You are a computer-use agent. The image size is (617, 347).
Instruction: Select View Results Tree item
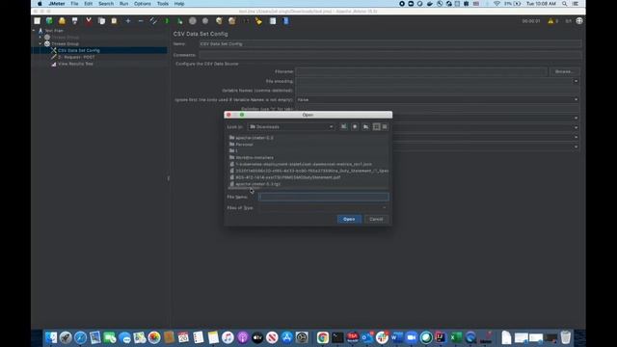(x=75, y=64)
